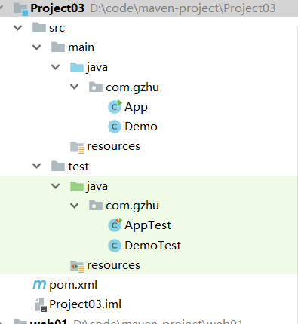Select the java label under test

coord(97,187)
